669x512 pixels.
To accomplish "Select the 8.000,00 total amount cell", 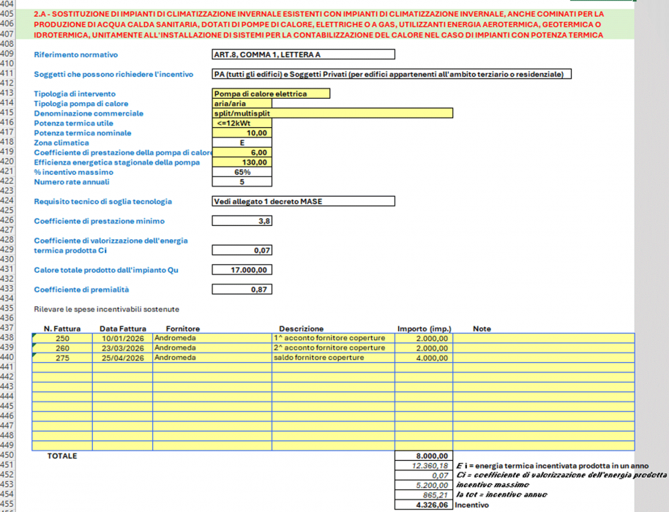I will click(424, 456).
